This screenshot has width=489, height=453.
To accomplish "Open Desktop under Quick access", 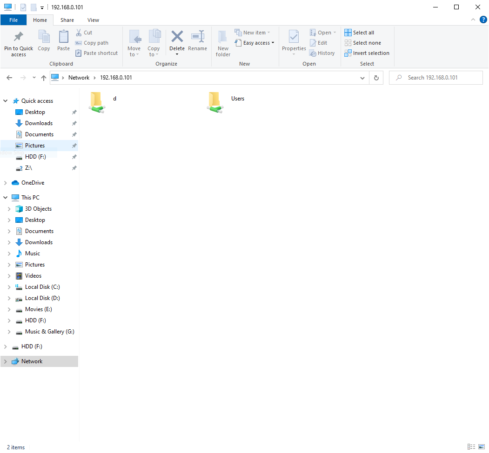I will point(35,112).
